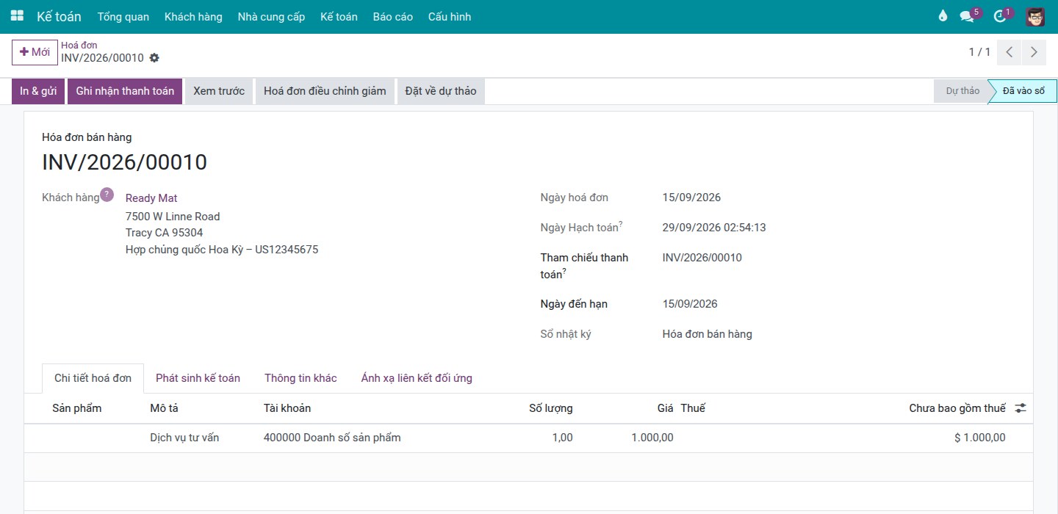
Task: Go to the next record arrow
Action: point(1034,52)
